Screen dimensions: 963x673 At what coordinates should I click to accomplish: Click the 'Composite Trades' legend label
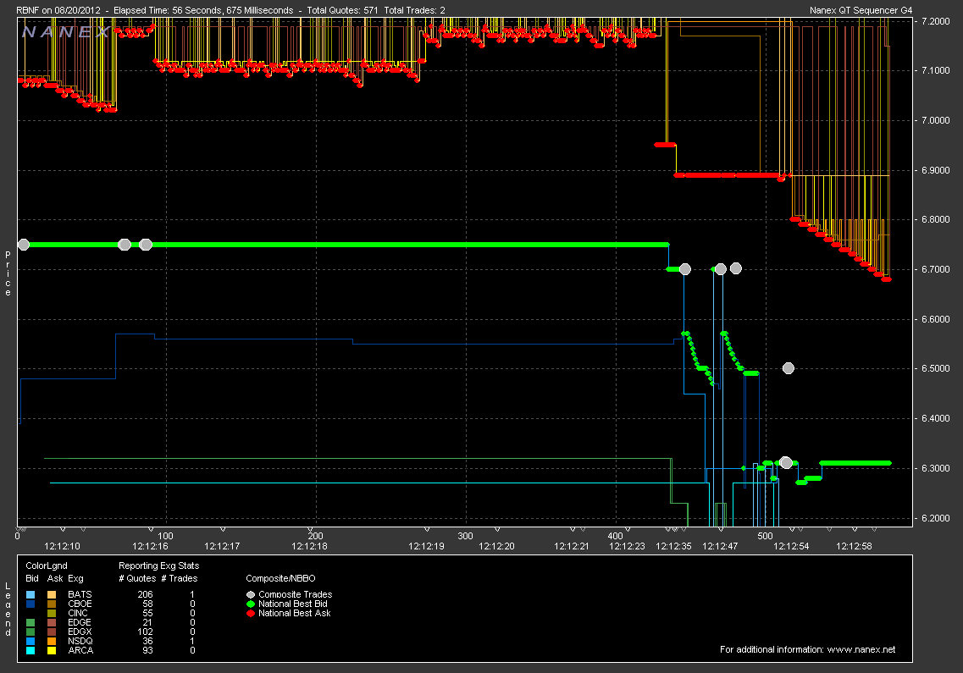pos(296,594)
